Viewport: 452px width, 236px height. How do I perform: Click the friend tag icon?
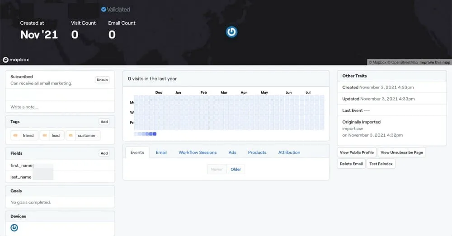coord(16,135)
